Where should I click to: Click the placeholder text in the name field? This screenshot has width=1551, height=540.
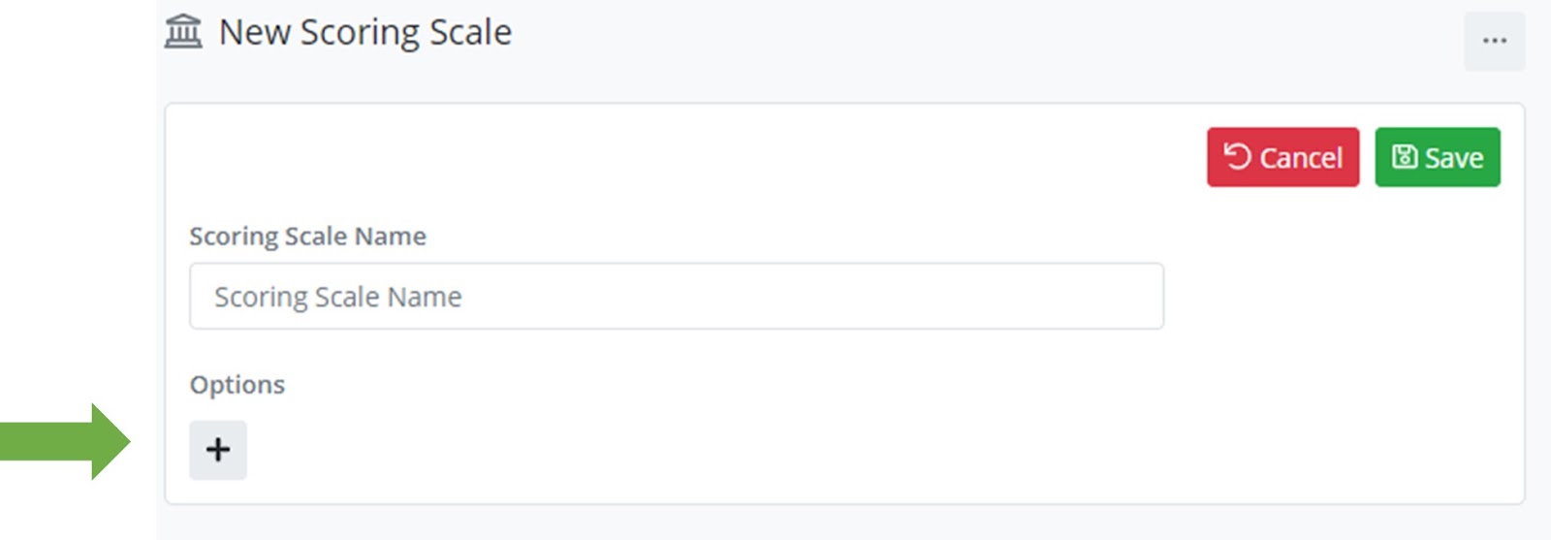tap(337, 297)
